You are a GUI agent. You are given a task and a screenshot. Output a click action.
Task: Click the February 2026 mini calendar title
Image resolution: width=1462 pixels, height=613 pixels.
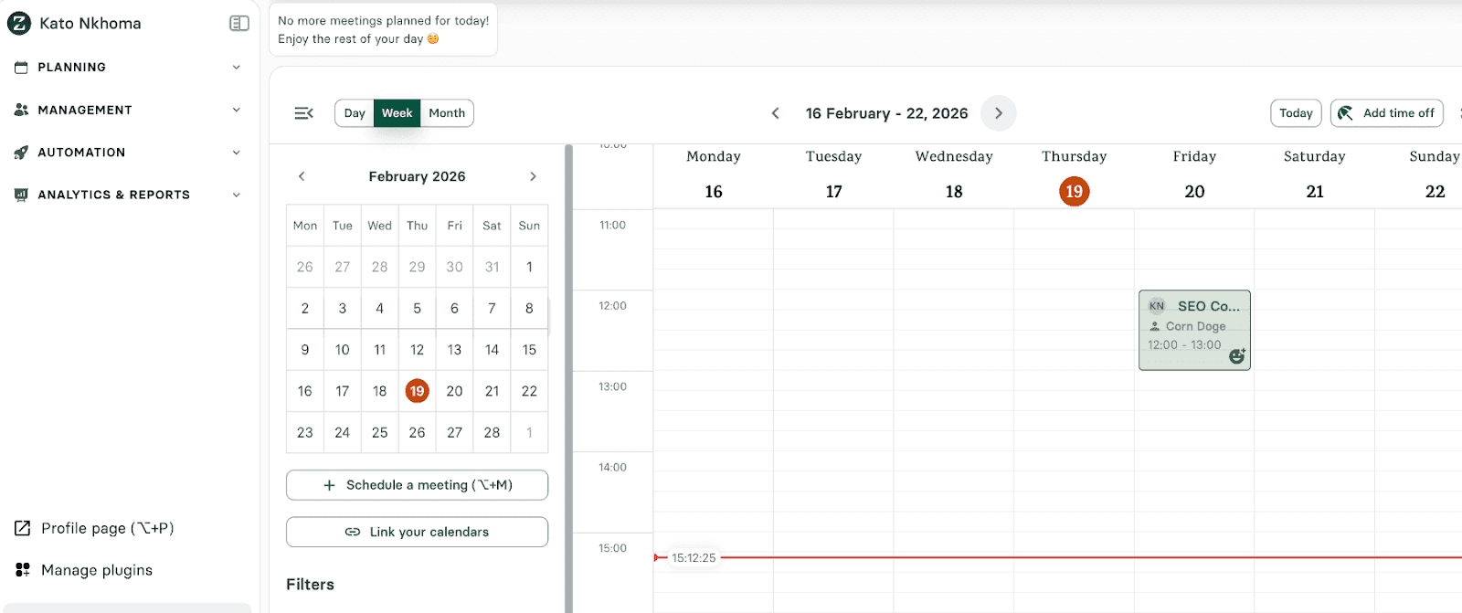tap(417, 176)
